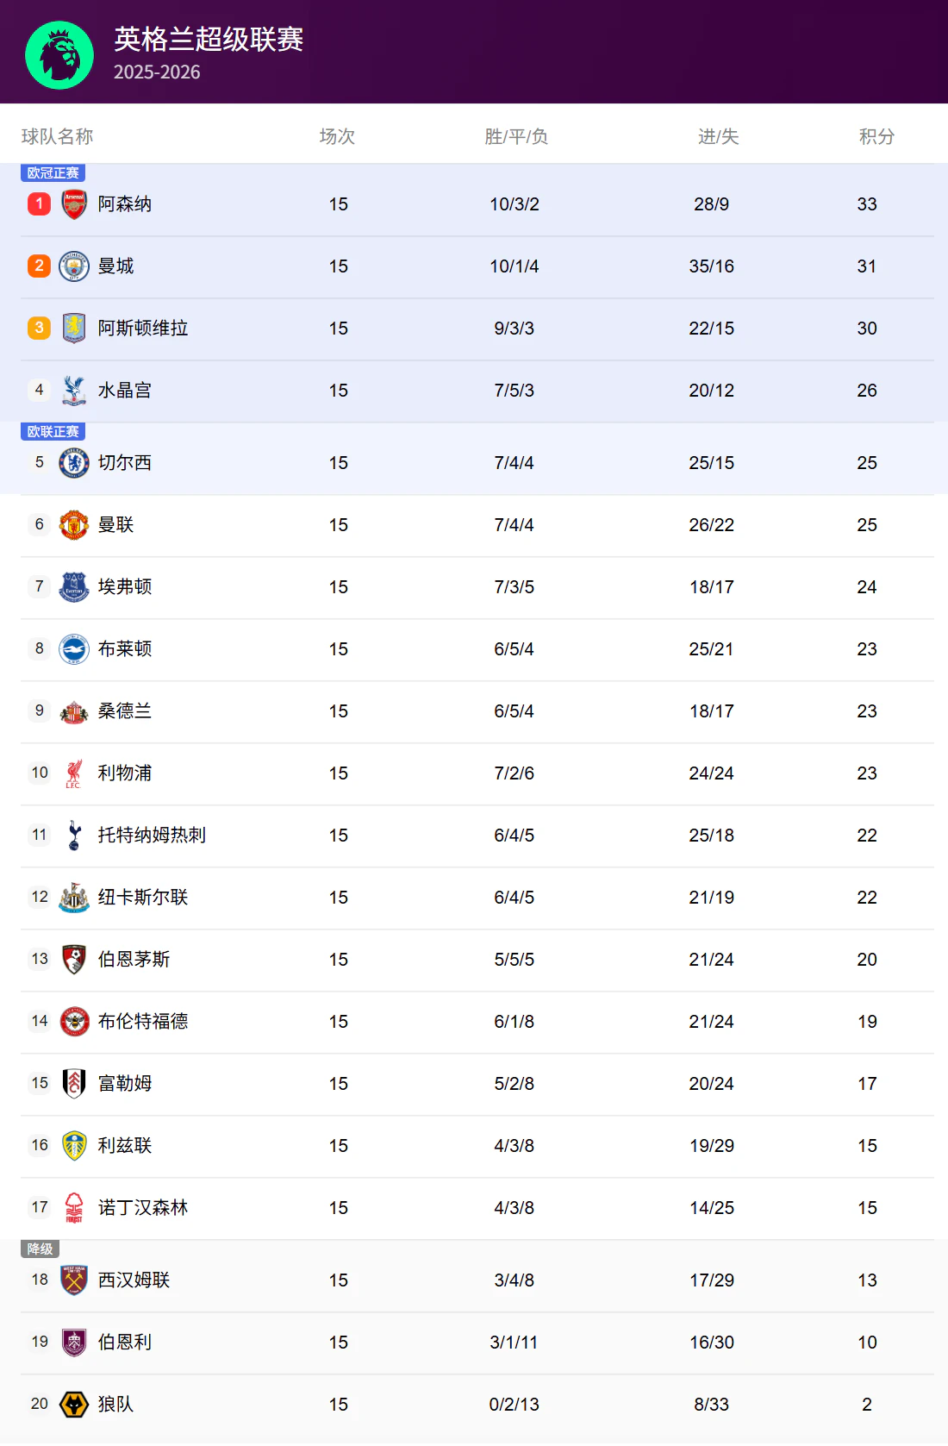
Task: Click the 降级 relegation zone tag
Action: pyautogui.click(x=40, y=1249)
